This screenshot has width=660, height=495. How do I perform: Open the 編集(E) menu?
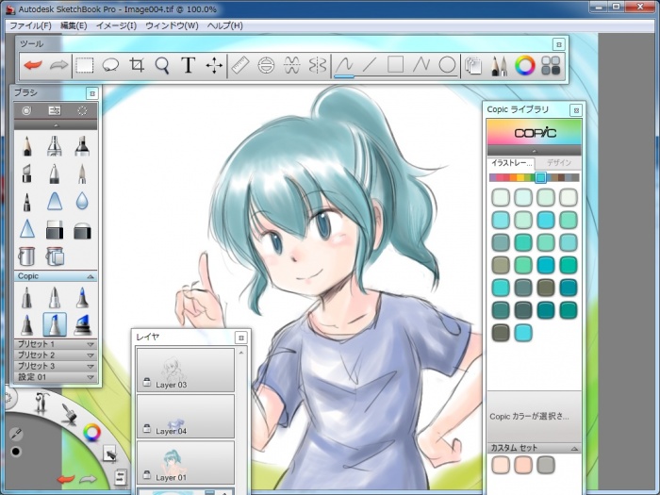[74, 25]
